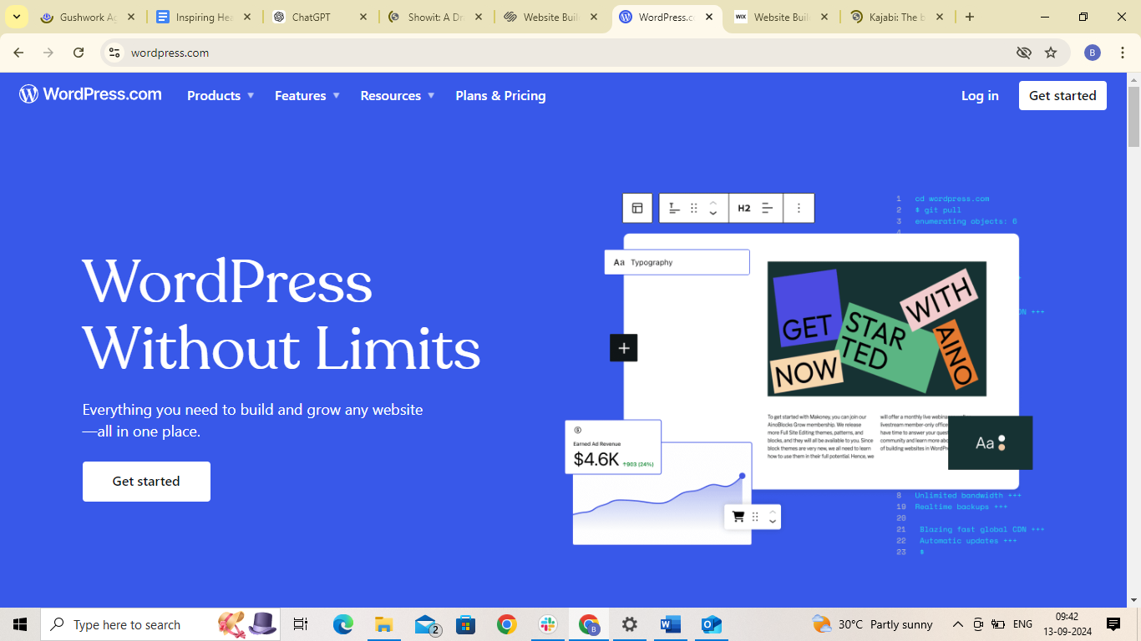This screenshot has width=1141, height=641.
Task: Open Microsoft Edge from taskbar
Action: [x=342, y=624]
